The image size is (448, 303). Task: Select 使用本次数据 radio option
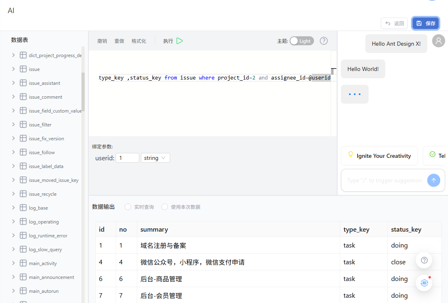coord(164,207)
